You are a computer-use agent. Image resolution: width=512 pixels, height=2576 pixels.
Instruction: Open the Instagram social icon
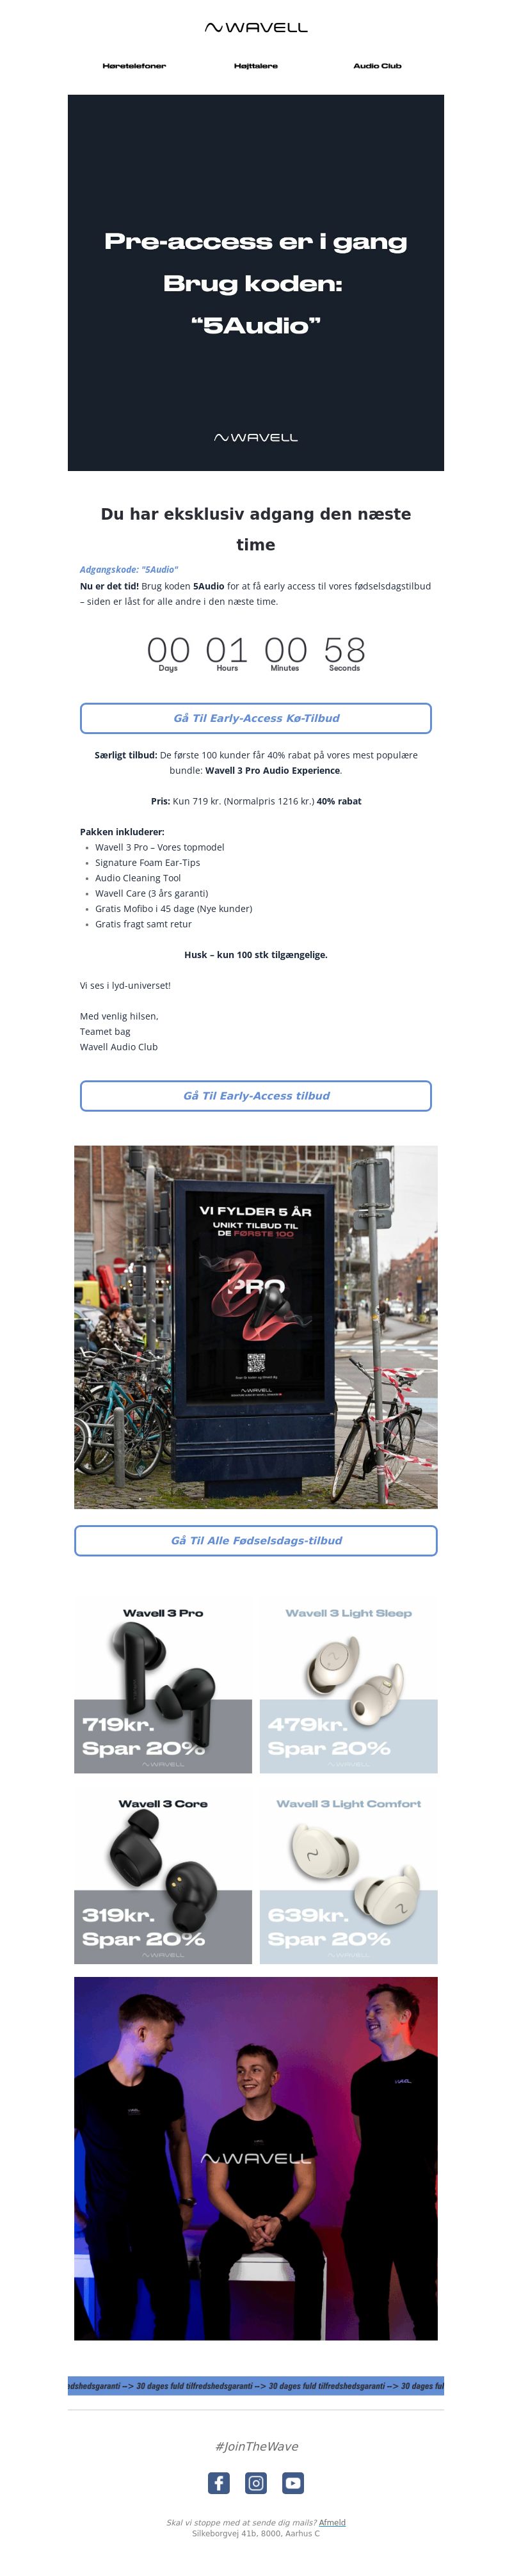[256, 2483]
